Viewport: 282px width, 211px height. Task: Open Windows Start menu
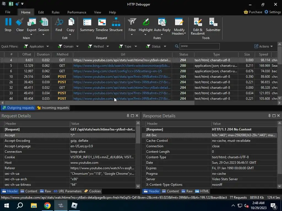(x=7, y=206)
